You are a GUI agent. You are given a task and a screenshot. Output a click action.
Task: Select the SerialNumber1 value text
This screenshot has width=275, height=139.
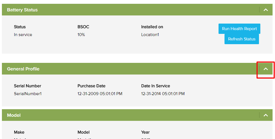coord(28,94)
